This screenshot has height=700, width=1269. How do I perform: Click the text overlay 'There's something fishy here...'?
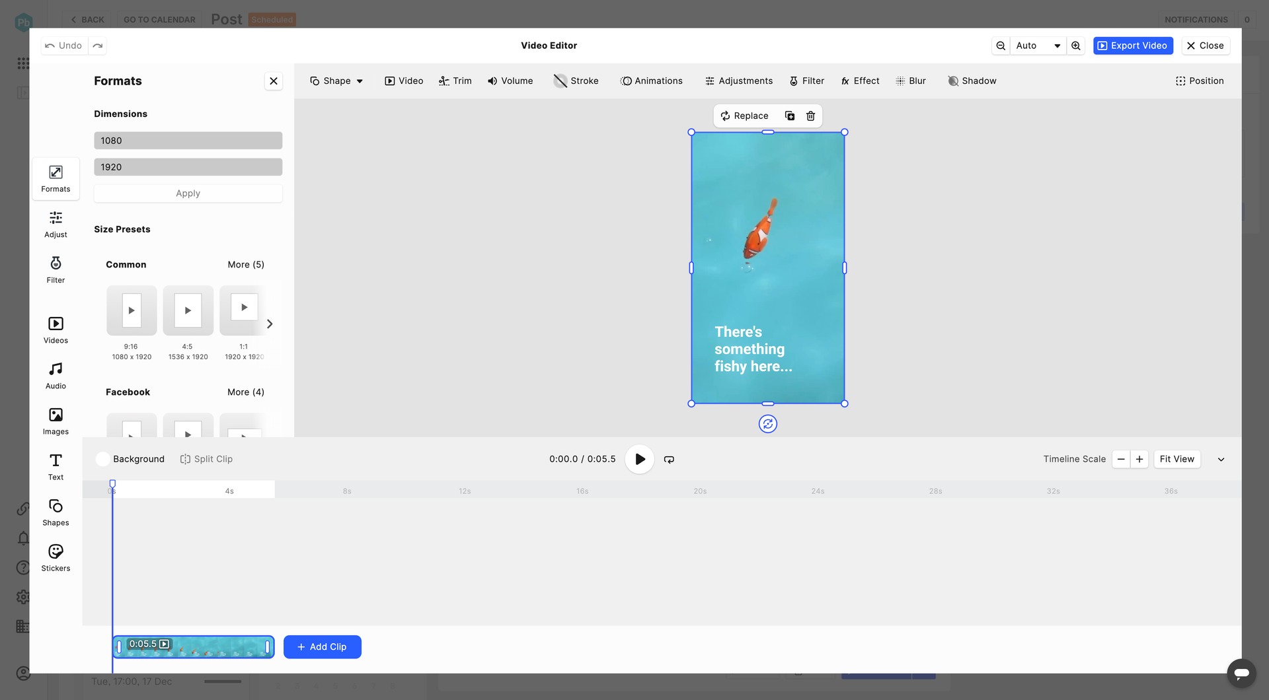753,349
